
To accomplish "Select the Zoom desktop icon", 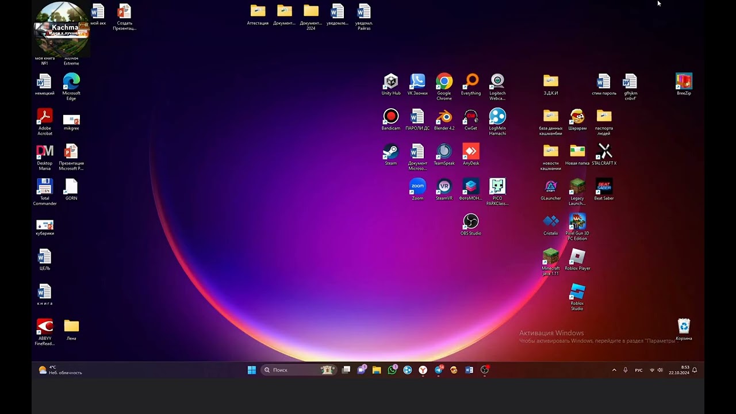I will click(417, 190).
